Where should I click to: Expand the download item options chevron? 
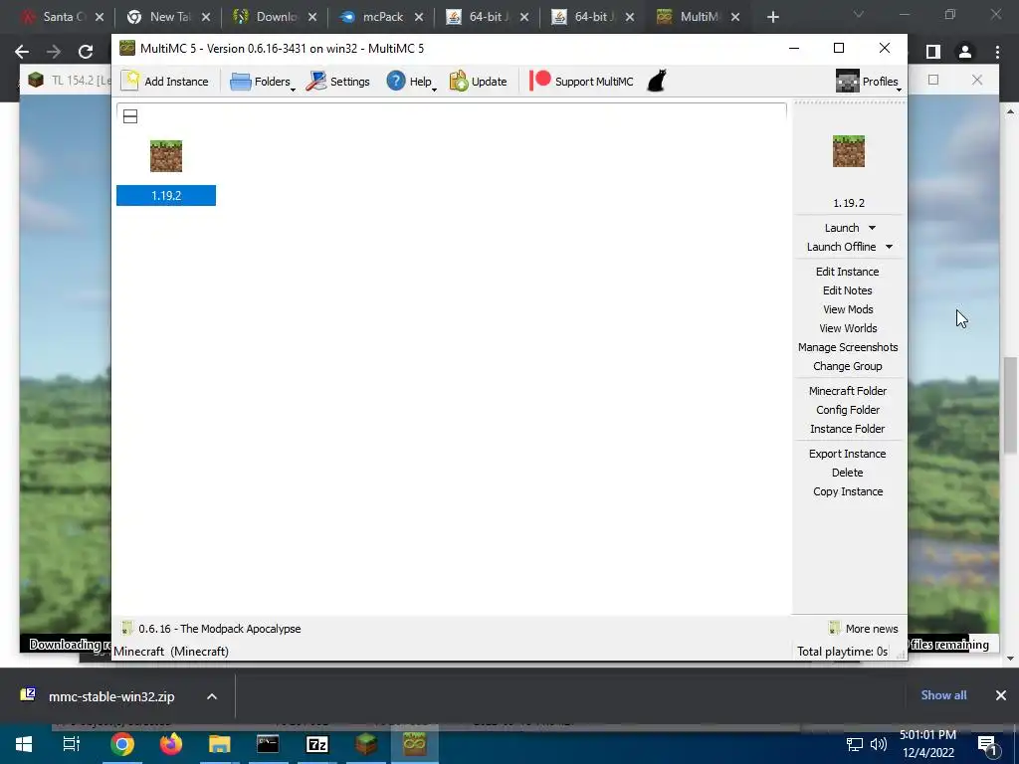click(x=212, y=696)
